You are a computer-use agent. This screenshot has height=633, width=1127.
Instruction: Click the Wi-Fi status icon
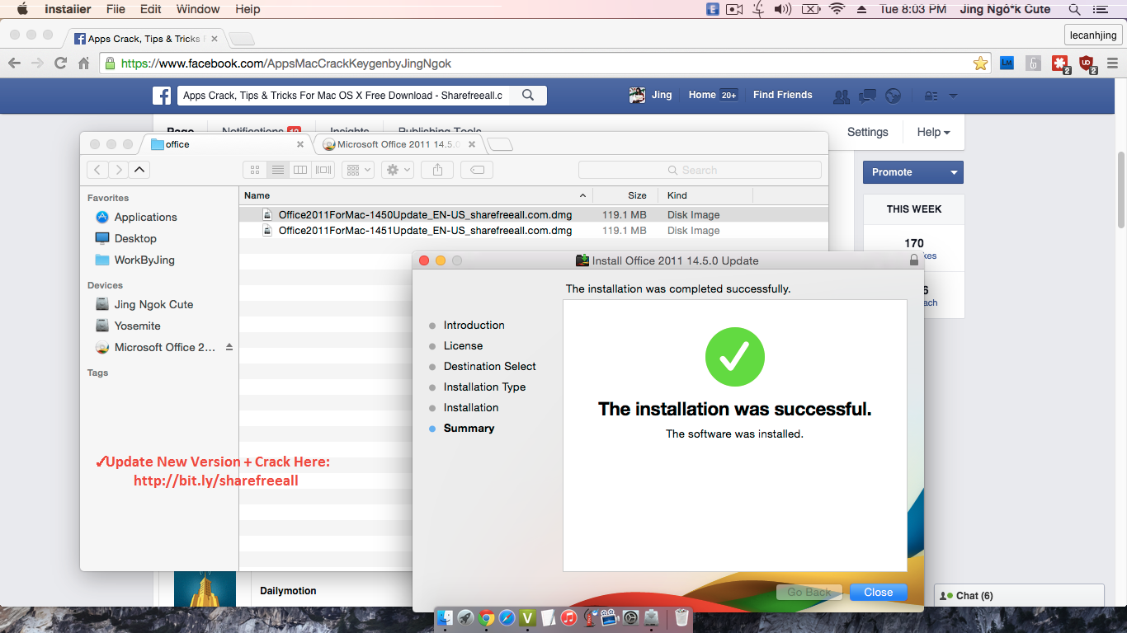tap(837, 10)
